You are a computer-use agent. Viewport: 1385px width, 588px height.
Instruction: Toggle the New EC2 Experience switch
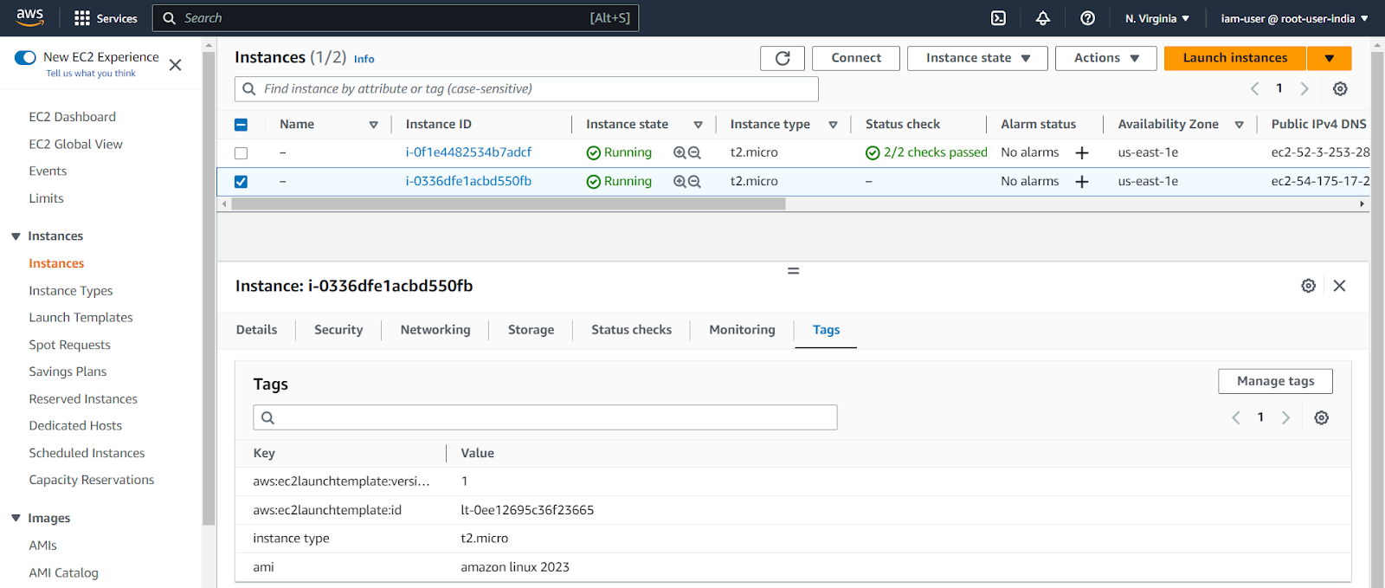tap(25, 57)
